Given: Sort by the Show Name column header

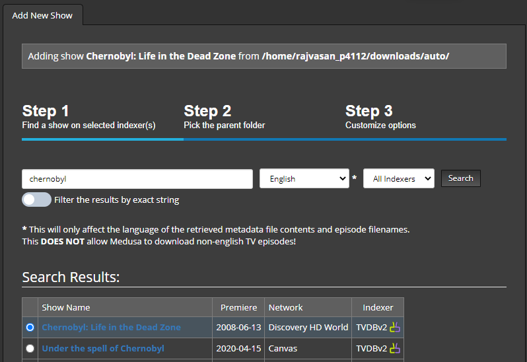Looking at the screenshot, I should pos(66,307).
